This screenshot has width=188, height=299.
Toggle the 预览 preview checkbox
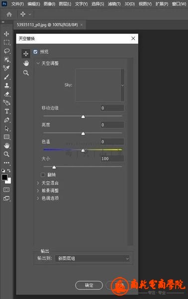click(35, 52)
